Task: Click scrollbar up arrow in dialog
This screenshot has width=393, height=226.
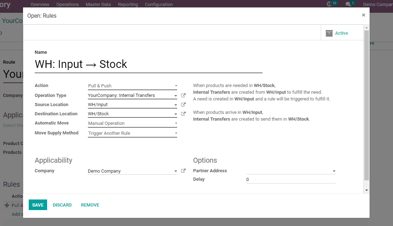Action: pyautogui.click(x=366, y=28)
